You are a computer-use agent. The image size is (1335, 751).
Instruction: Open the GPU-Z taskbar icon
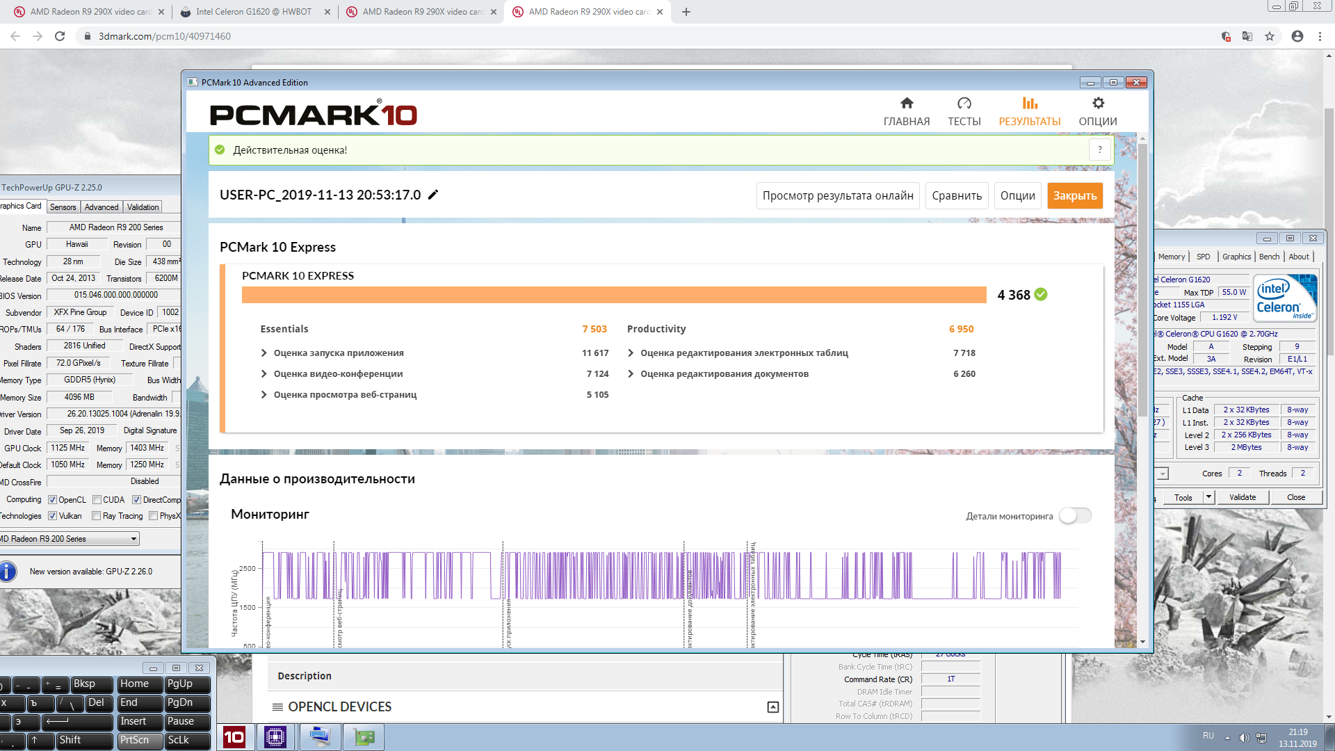pos(364,737)
